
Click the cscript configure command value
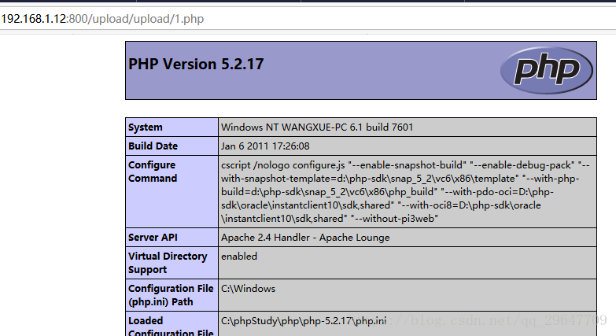[x=405, y=192]
